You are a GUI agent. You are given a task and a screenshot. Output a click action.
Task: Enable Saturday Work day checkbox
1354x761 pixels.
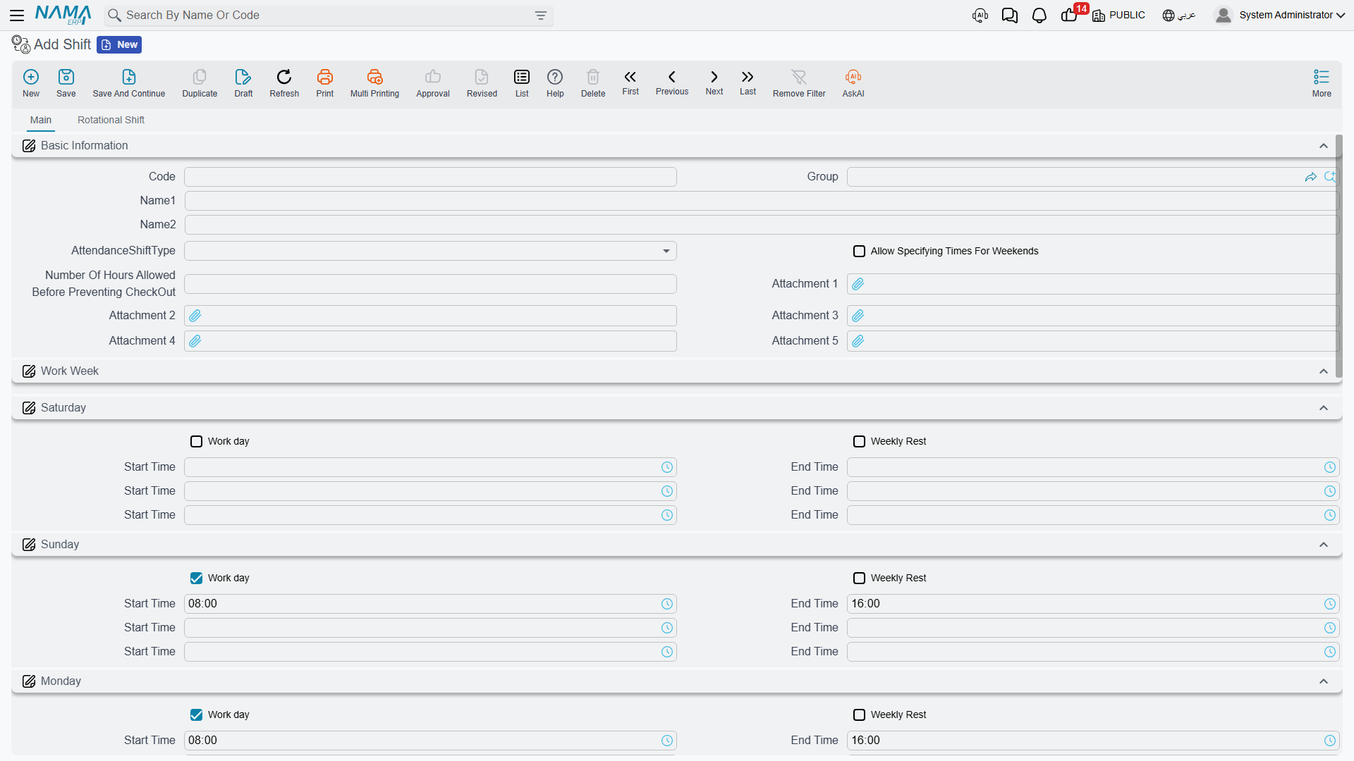196,441
